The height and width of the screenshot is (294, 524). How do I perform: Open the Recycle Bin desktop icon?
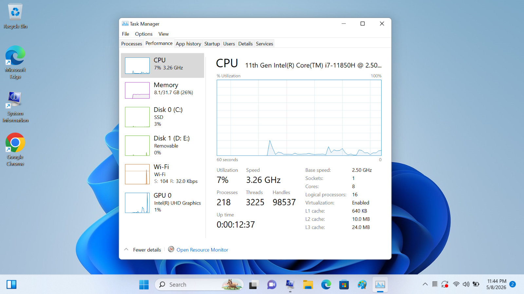(x=15, y=16)
